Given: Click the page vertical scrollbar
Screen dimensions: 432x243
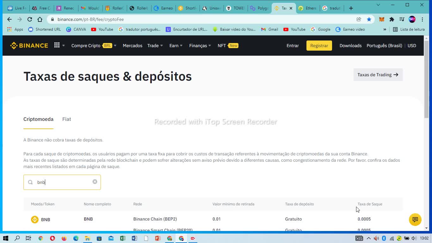Looking at the screenshot, I should coord(426,79).
